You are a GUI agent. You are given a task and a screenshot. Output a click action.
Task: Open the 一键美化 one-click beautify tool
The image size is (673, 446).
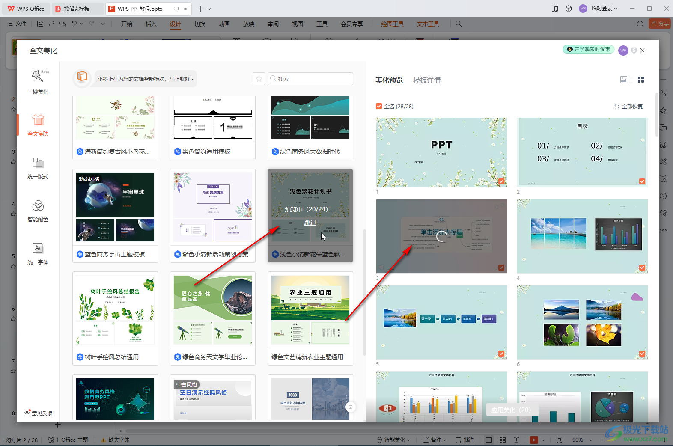point(38,82)
